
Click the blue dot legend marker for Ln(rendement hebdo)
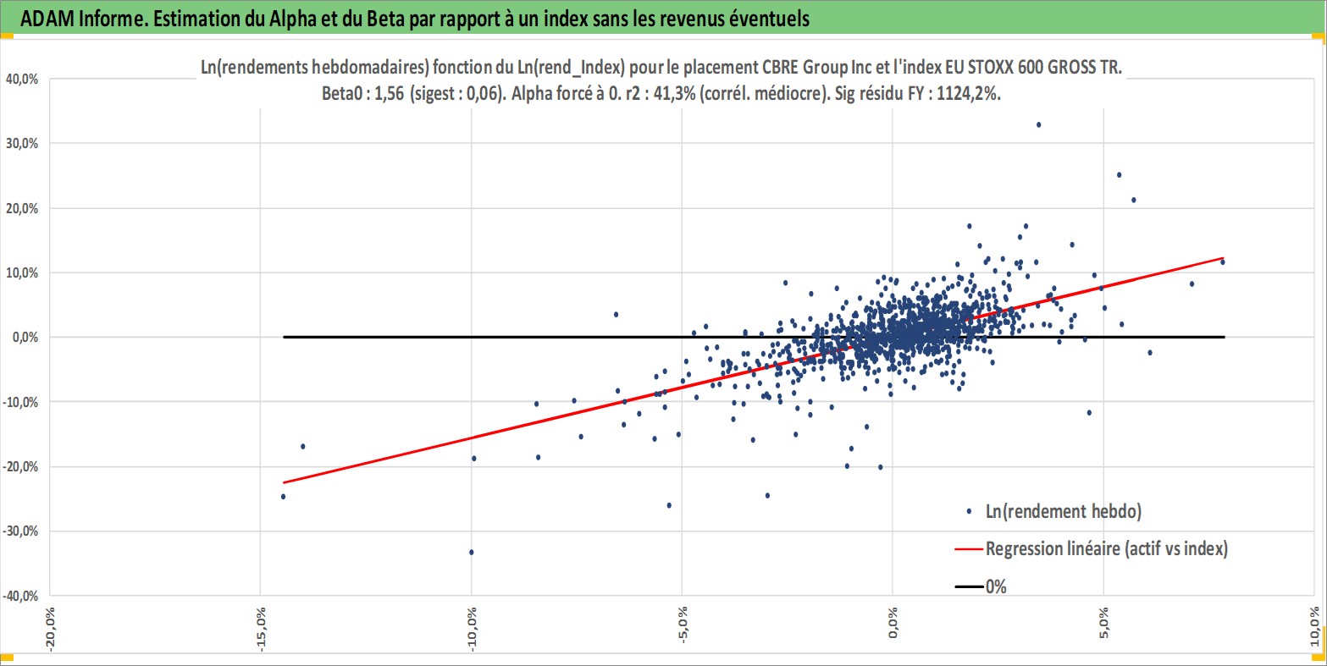click(968, 511)
